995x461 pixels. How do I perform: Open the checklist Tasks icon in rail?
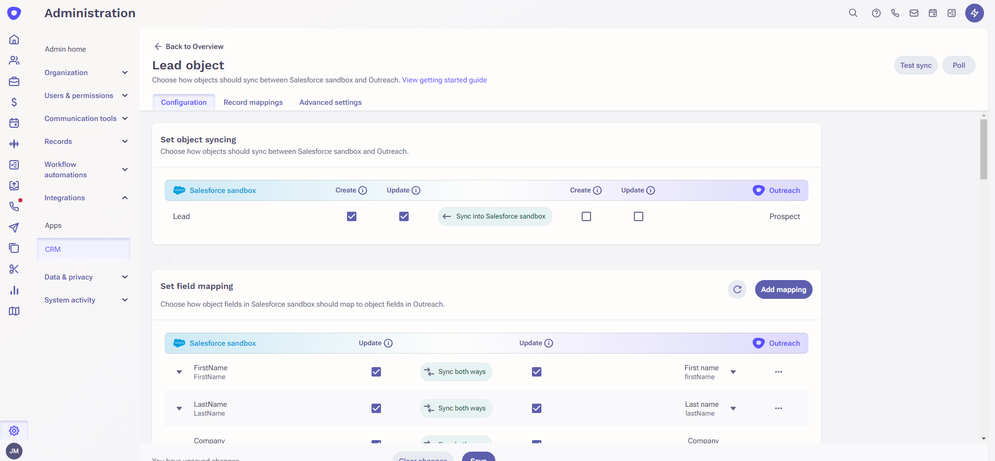14,165
